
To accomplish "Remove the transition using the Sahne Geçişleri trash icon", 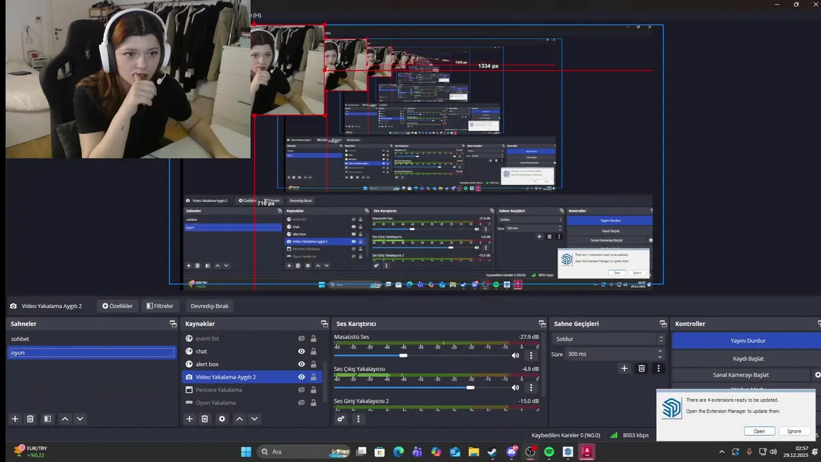I will [641, 368].
